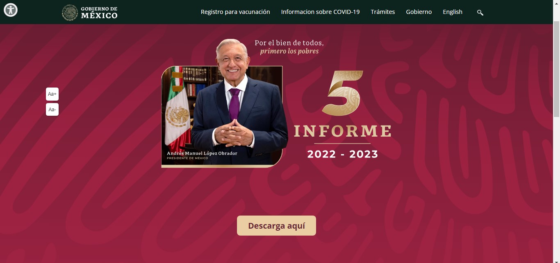This screenshot has height=263, width=560.
Task: Switch the site language to English
Action: (x=453, y=12)
